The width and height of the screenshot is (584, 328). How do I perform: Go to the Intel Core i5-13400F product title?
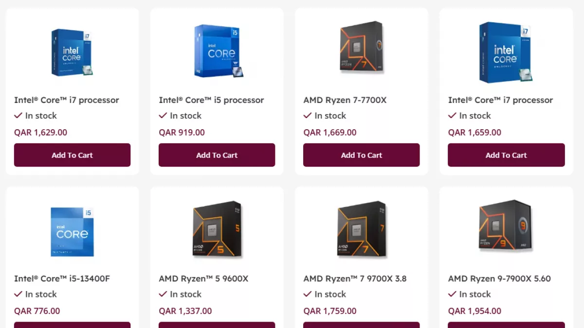pos(62,279)
